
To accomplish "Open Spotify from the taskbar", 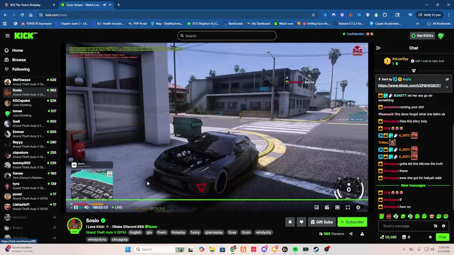I will 295,249.
